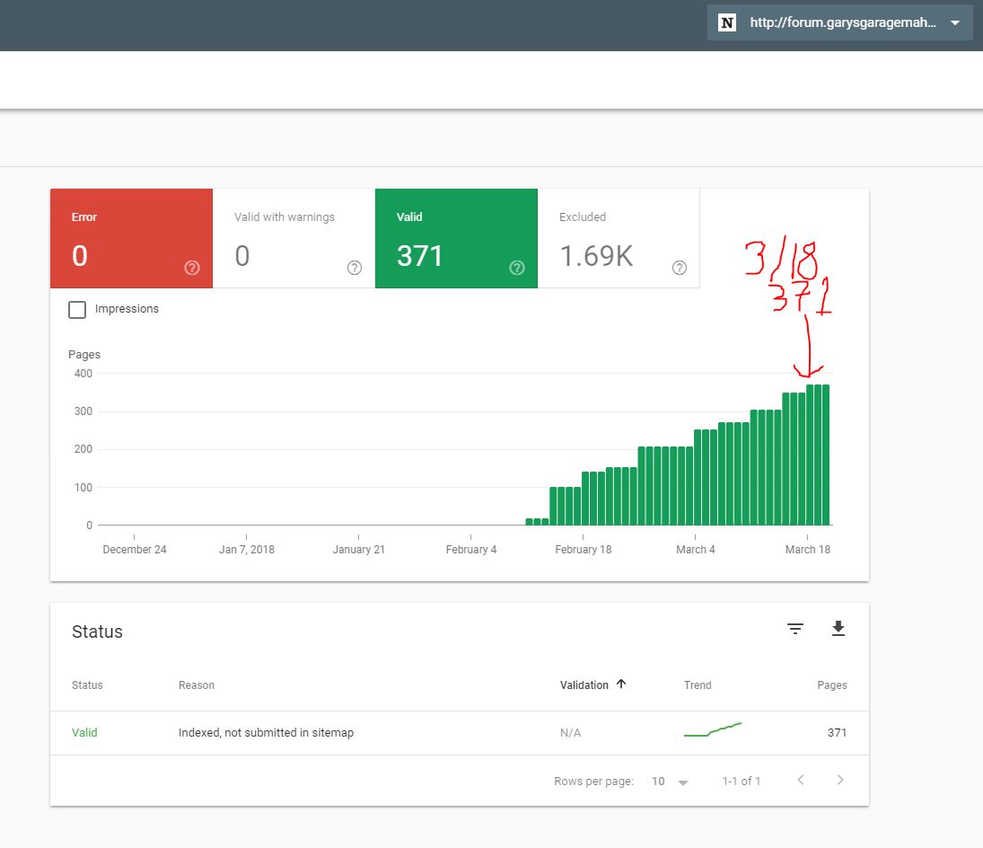Go to the previous page of rows
The width and height of the screenshot is (983, 848).
(x=801, y=780)
